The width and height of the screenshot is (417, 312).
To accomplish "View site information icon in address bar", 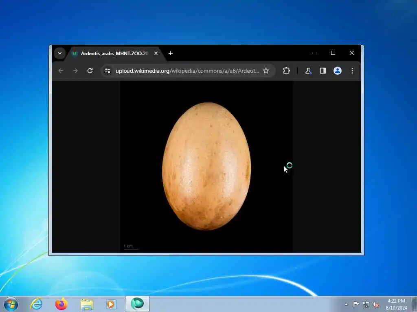I will click(108, 71).
